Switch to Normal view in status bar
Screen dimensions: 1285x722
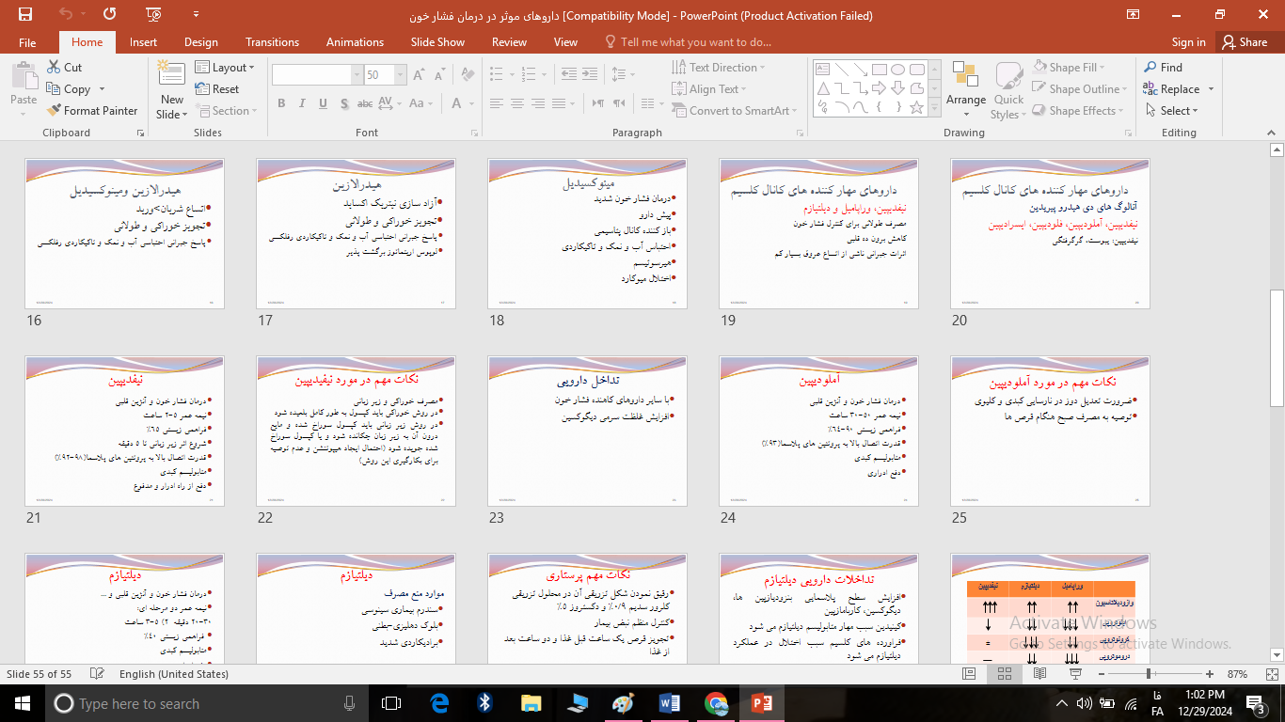[969, 674]
